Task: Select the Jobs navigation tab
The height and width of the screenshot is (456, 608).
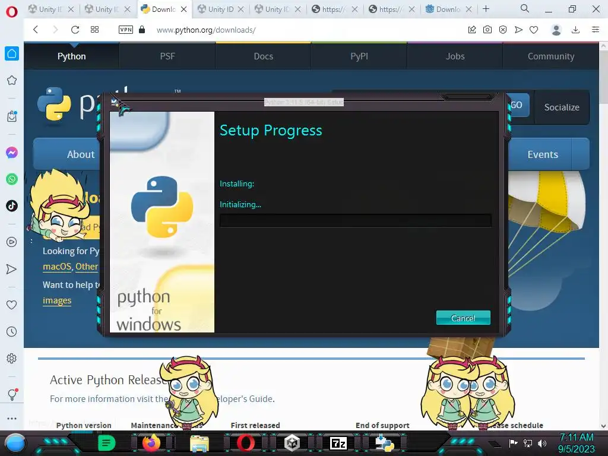Action: pyautogui.click(x=455, y=56)
